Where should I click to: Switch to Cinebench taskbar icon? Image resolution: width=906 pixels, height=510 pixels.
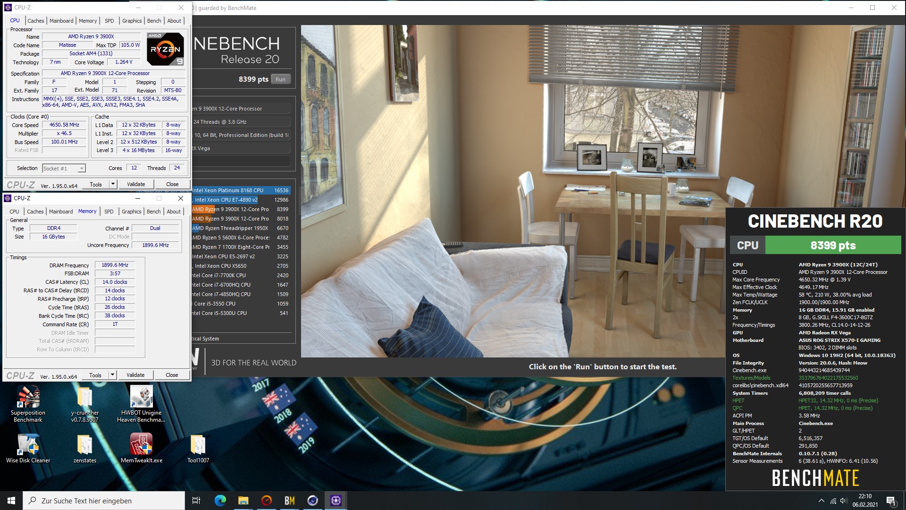(312, 501)
